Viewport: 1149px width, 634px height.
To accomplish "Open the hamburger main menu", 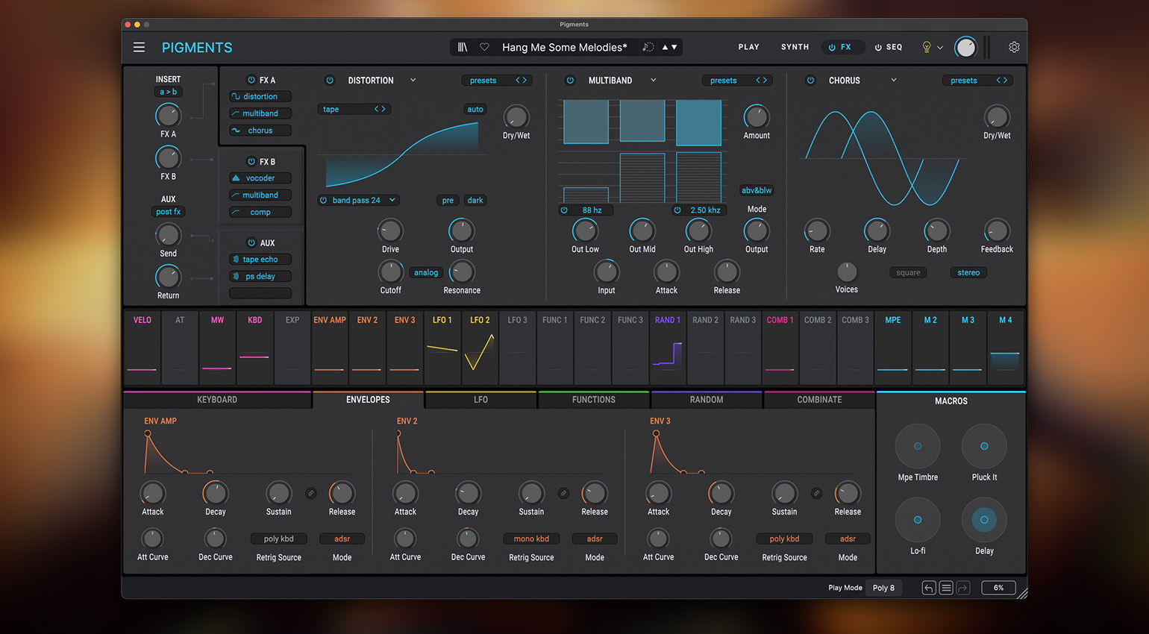I will [x=139, y=47].
